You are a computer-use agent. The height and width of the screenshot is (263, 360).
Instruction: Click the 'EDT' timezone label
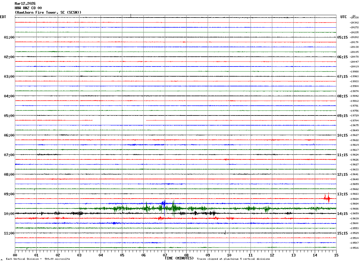[3, 17]
